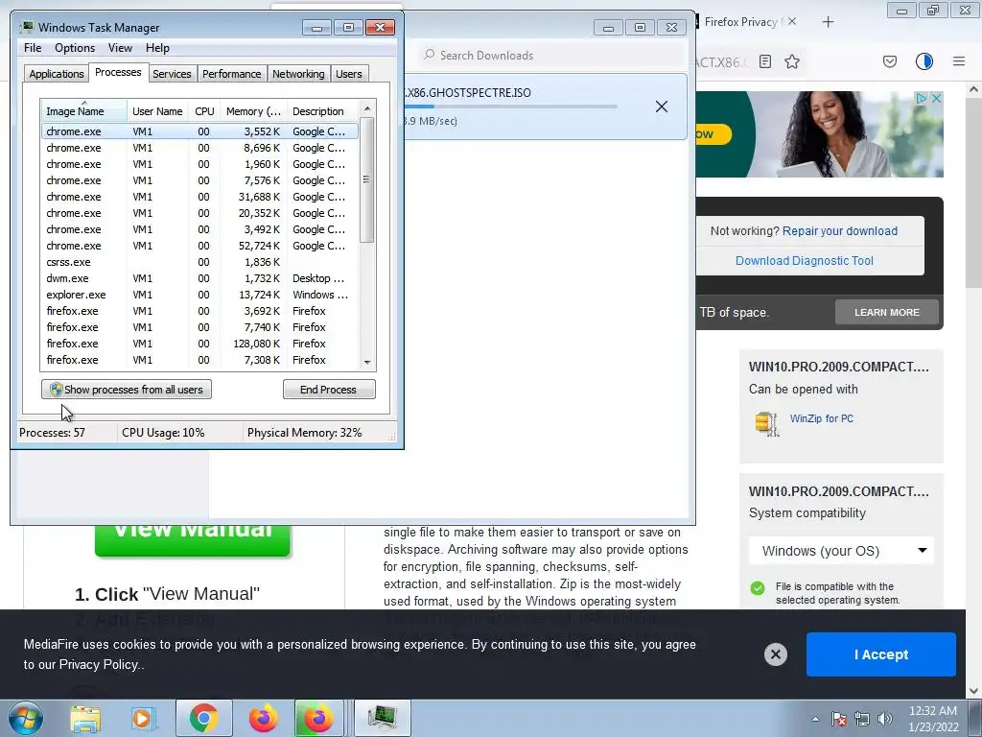Open Repair your download link
Image resolution: width=982 pixels, height=737 pixels.
pos(840,230)
